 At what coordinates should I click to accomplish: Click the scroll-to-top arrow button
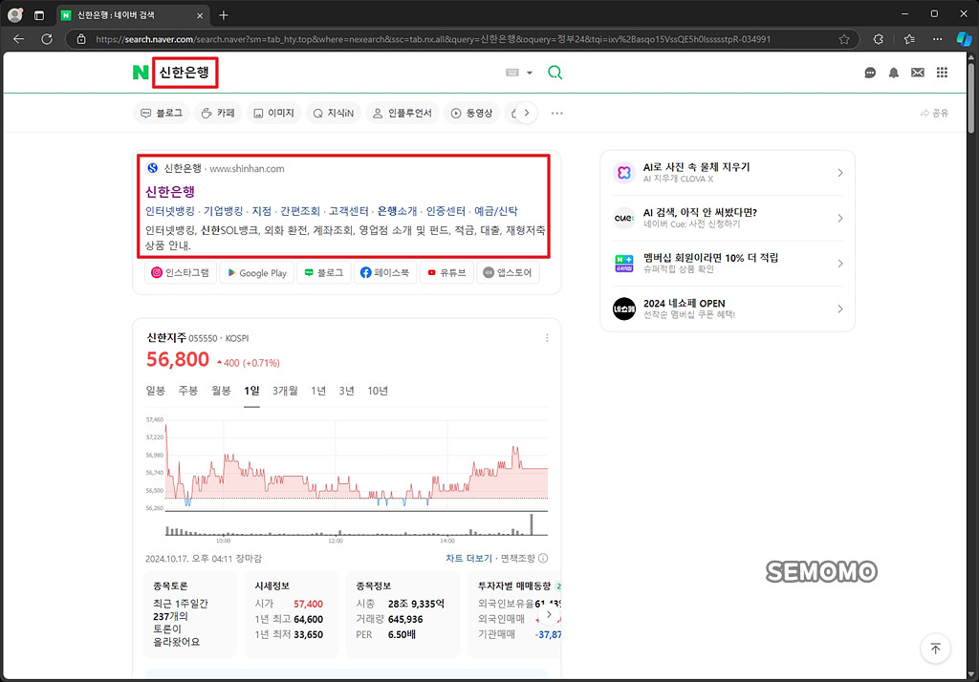[x=935, y=649]
